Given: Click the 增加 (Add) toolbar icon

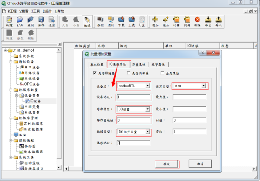Looking at the screenshot, I should (155, 21).
